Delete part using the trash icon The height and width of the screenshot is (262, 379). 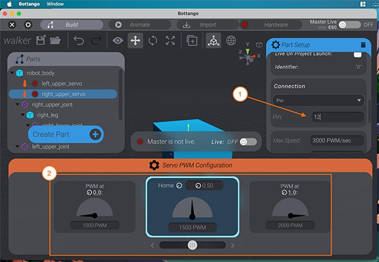363,45
